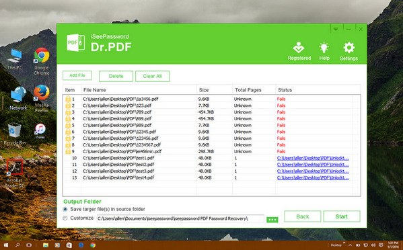Show hidden system tray icons
This screenshot has height=250, width=403.
tap(350, 245)
